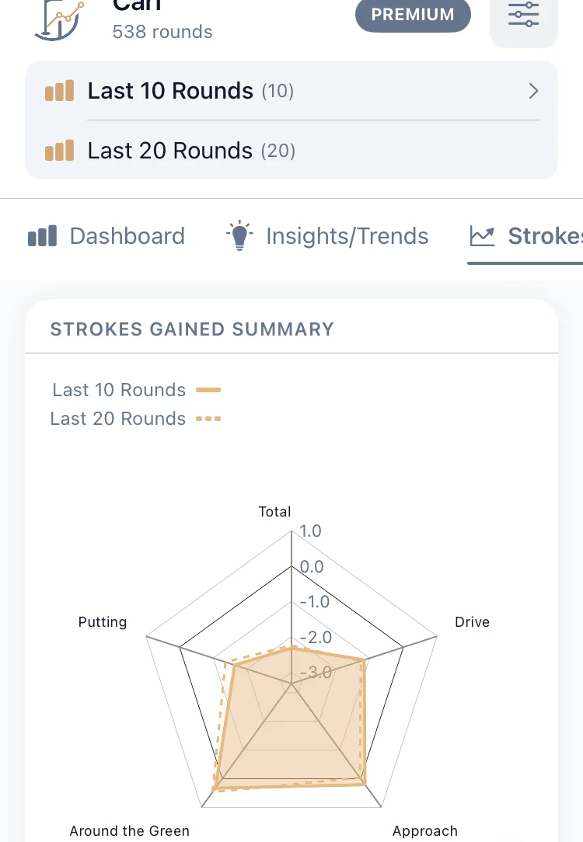
Task: Click the line chart icon on Strokes tab
Action: [x=483, y=235]
